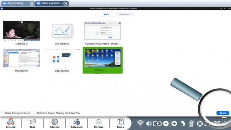Launch the Internet globe icon
Viewport: 231px width, 130px height.
pos(54,123)
